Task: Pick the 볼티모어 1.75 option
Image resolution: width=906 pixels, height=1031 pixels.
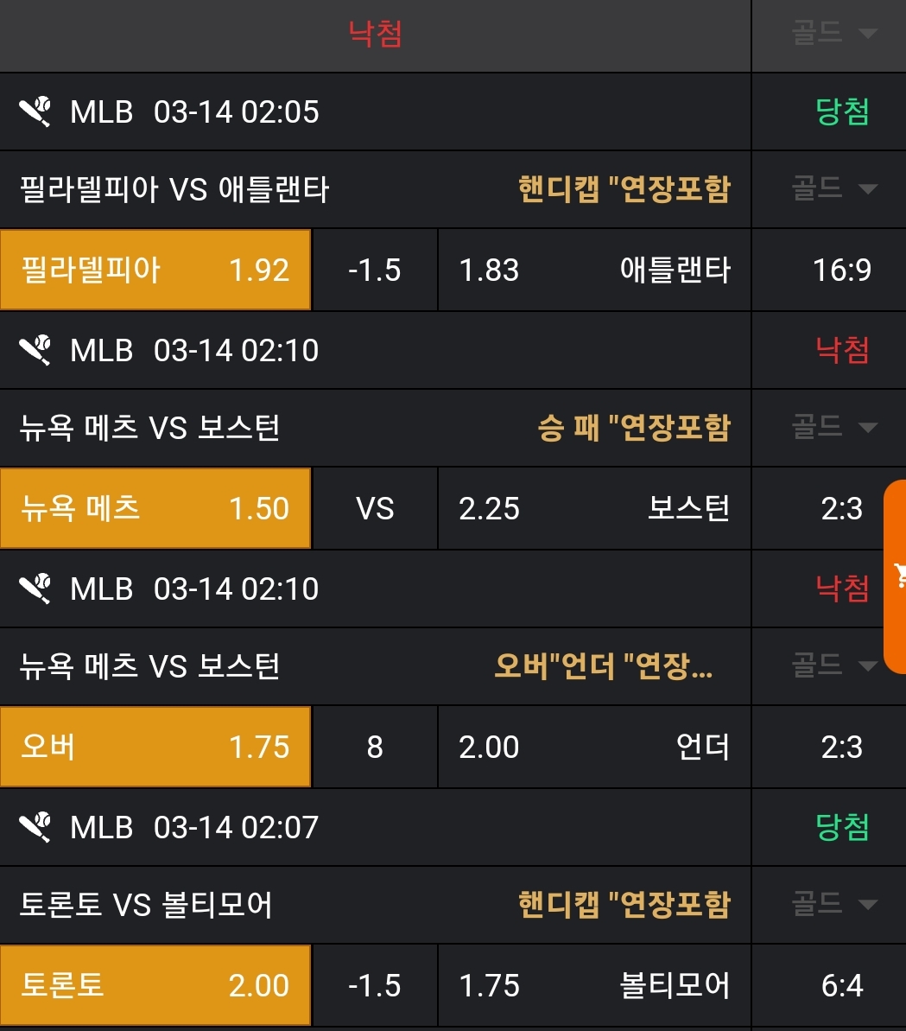Action: [594, 986]
